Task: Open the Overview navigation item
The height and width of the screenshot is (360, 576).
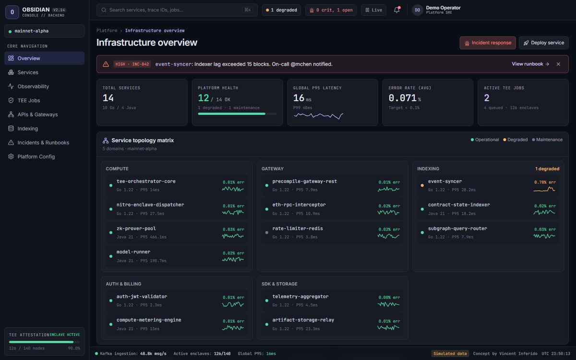Action: 44,58
